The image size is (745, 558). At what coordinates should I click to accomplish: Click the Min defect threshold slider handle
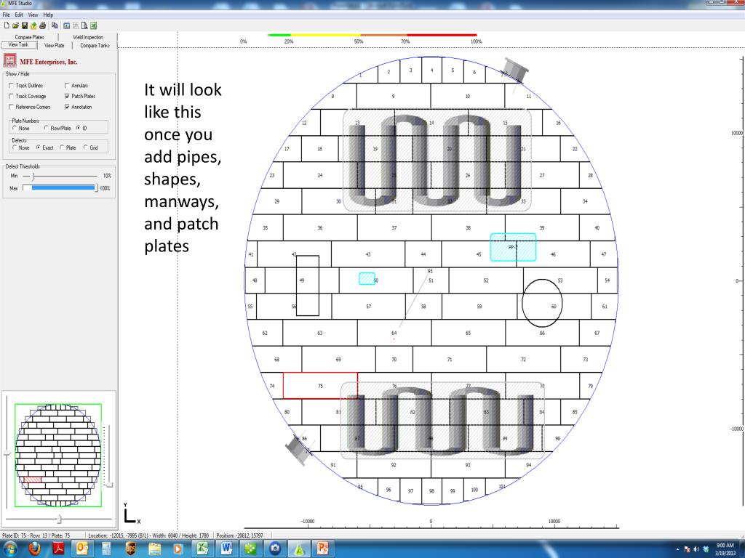pos(33,176)
